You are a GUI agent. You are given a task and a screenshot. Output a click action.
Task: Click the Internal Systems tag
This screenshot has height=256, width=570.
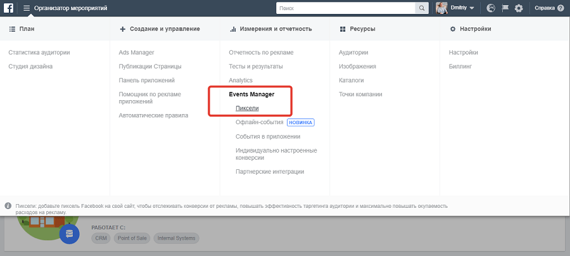(176, 238)
